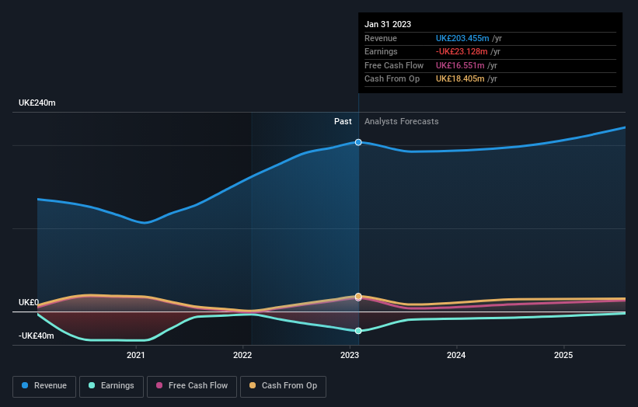Click the UK£18.405m cash from op value
The height and width of the screenshot is (407, 638).
(x=460, y=79)
